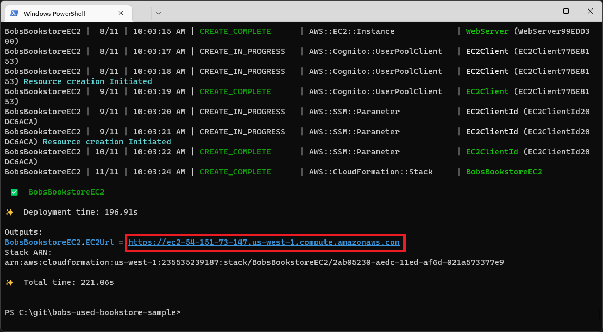
Task: Close the Windows PowerShell tab
Action: (120, 13)
